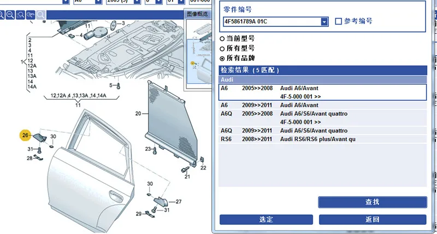
Task: Click part number 21 in the diagram
Action: pyautogui.click(x=187, y=177)
